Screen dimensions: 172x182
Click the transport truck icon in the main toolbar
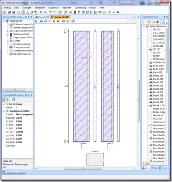[100, 12]
